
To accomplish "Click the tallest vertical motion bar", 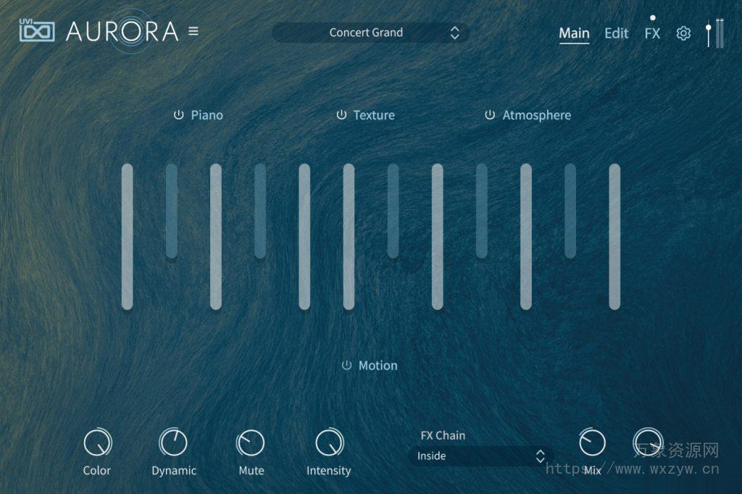I will tap(126, 239).
